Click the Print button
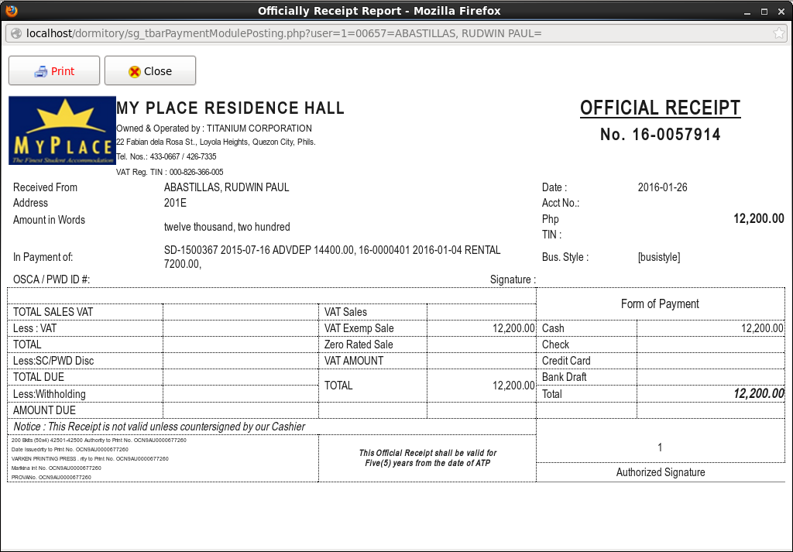The height and width of the screenshot is (552, 793). tap(54, 71)
